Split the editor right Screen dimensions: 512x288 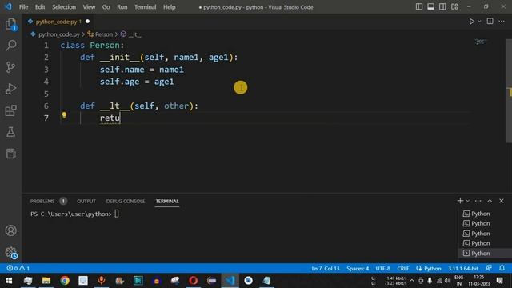[x=490, y=22]
